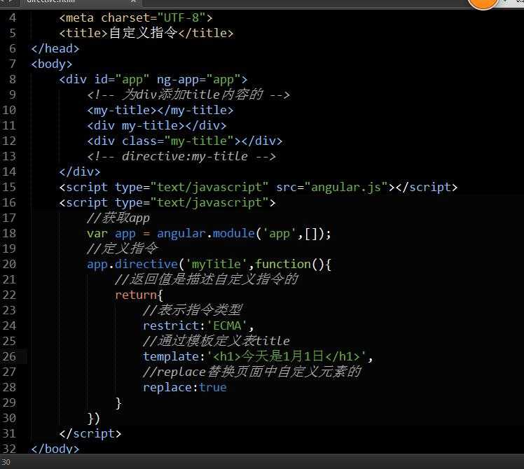524x469 pixels.
Task: Click the closing }) on line 30
Action: 94,418
